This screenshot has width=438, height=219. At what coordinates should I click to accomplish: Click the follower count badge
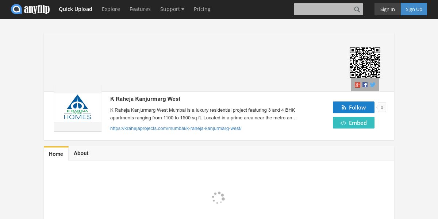pos(382,107)
